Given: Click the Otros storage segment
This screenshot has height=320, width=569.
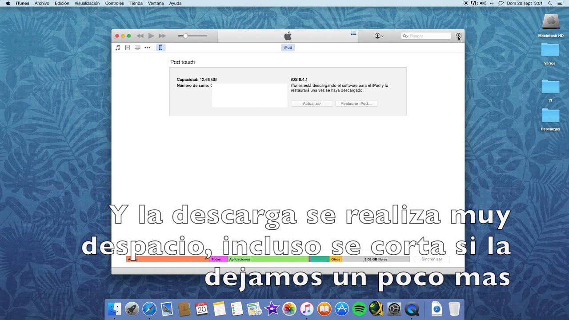Looking at the screenshot, I should pyautogui.click(x=336, y=259).
